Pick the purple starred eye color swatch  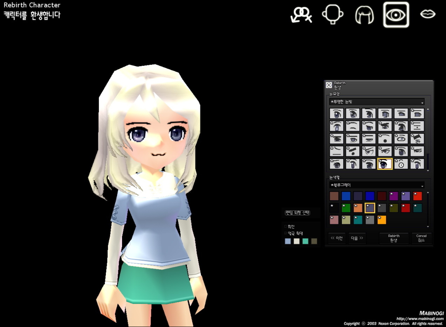[394, 196]
